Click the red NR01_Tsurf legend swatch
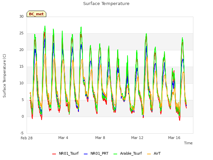Viewport: 213px width, 160px height. (54, 154)
